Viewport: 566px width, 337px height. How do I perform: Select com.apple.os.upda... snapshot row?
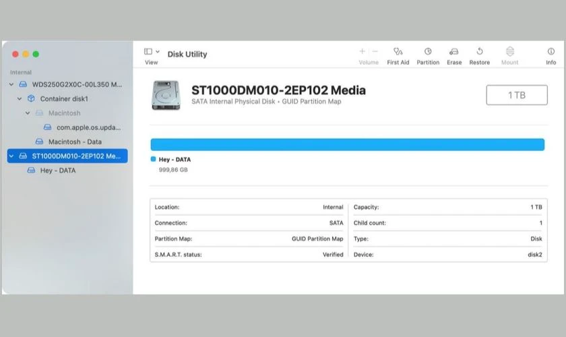click(x=67, y=127)
